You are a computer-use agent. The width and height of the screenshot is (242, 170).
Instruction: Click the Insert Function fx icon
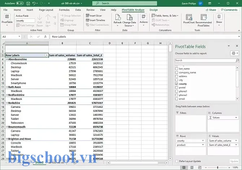click(46, 37)
